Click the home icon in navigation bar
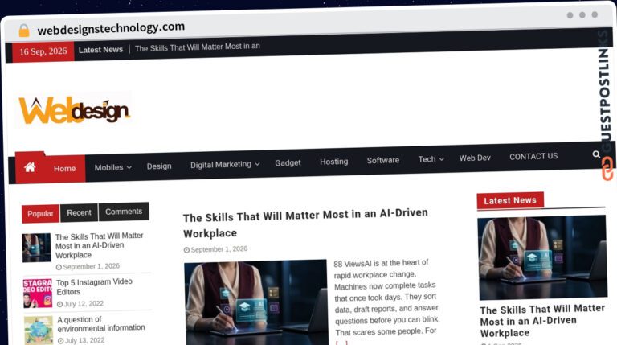 [30, 167]
